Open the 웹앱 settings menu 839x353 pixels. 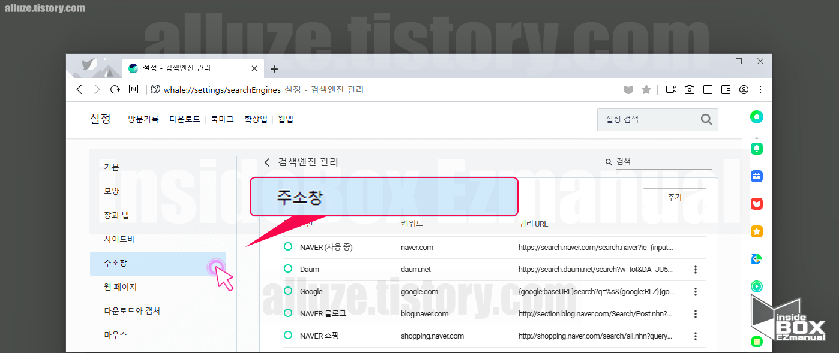pyautogui.click(x=286, y=119)
